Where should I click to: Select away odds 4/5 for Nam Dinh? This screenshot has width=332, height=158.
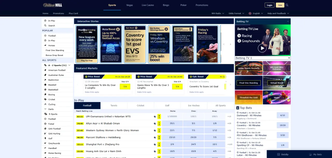(x=215, y=152)
